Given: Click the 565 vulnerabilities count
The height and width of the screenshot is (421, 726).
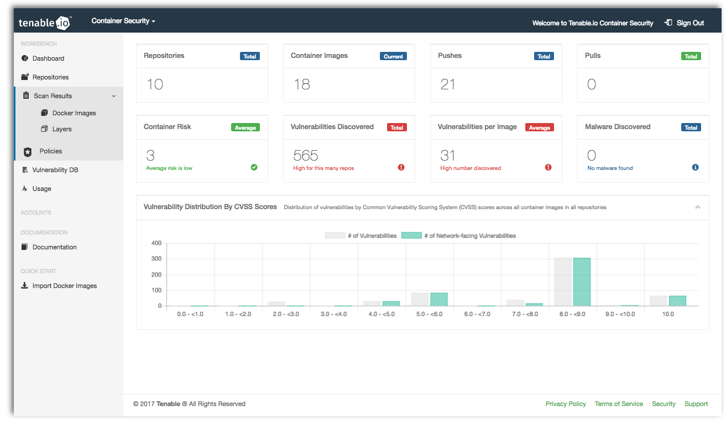Looking at the screenshot, I should 306,156.
